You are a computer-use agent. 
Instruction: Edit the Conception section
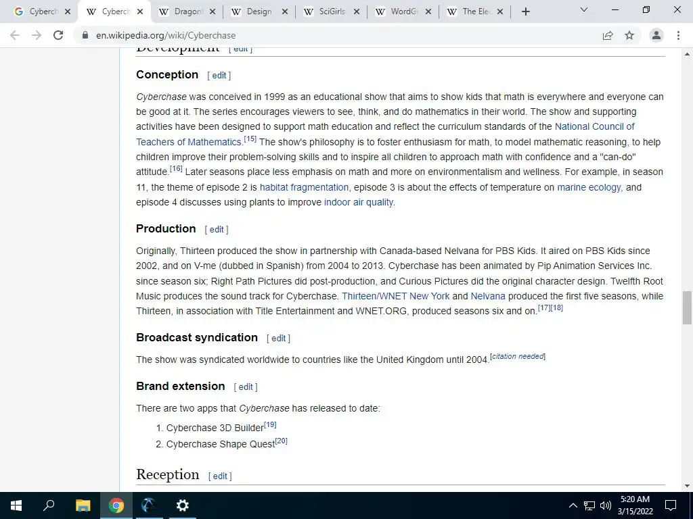coord(219,76)
